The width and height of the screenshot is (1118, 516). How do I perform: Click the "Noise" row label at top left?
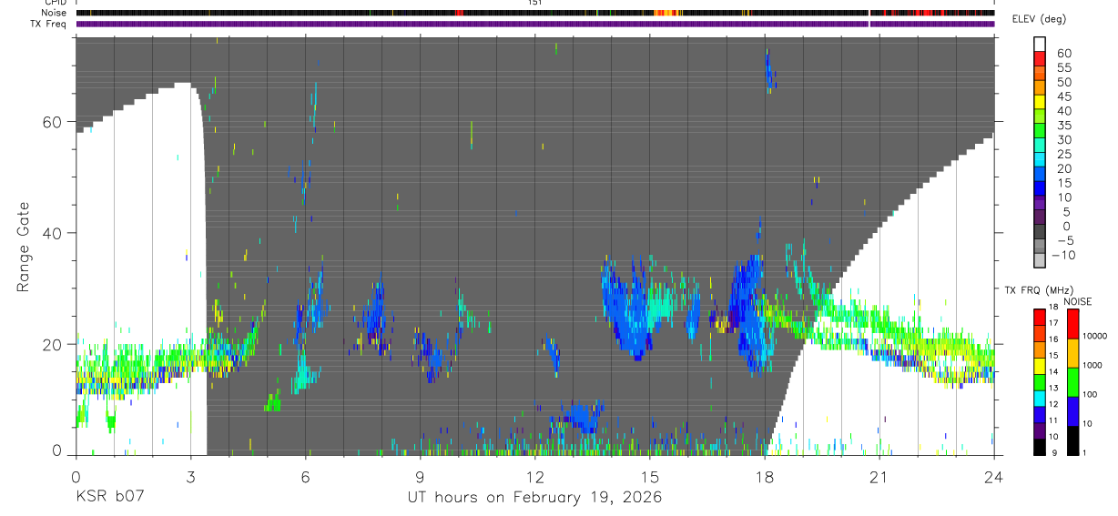tap(54, 13)
